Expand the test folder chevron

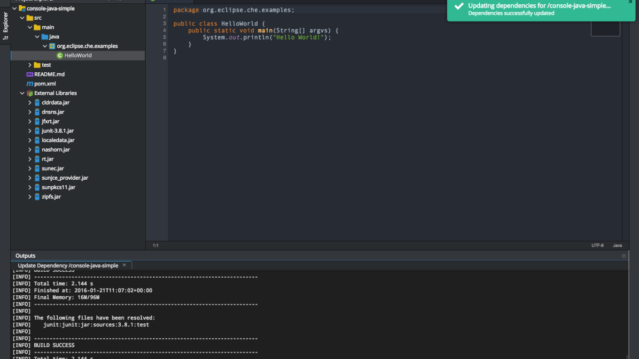click(30, 65)
